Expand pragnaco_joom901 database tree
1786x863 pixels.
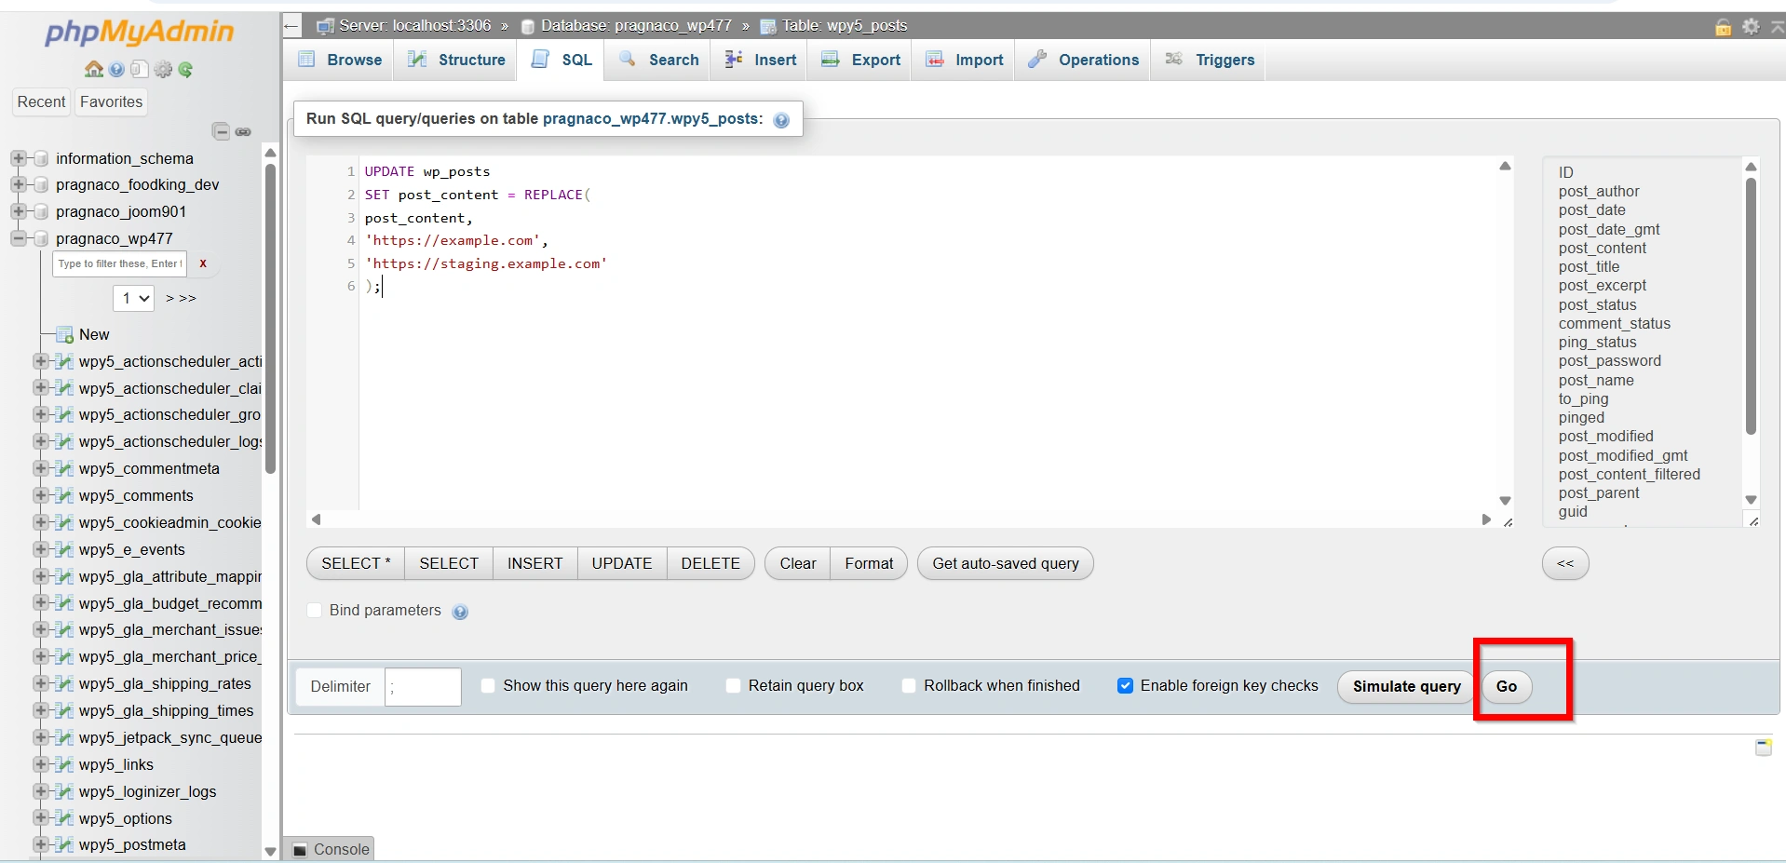coord(19,212)
